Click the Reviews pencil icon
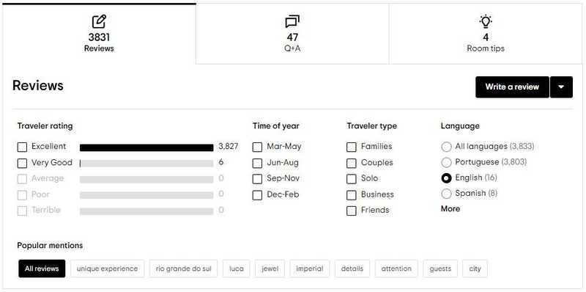Viewport: 586px width, 292px height. [x=99, y=22]
